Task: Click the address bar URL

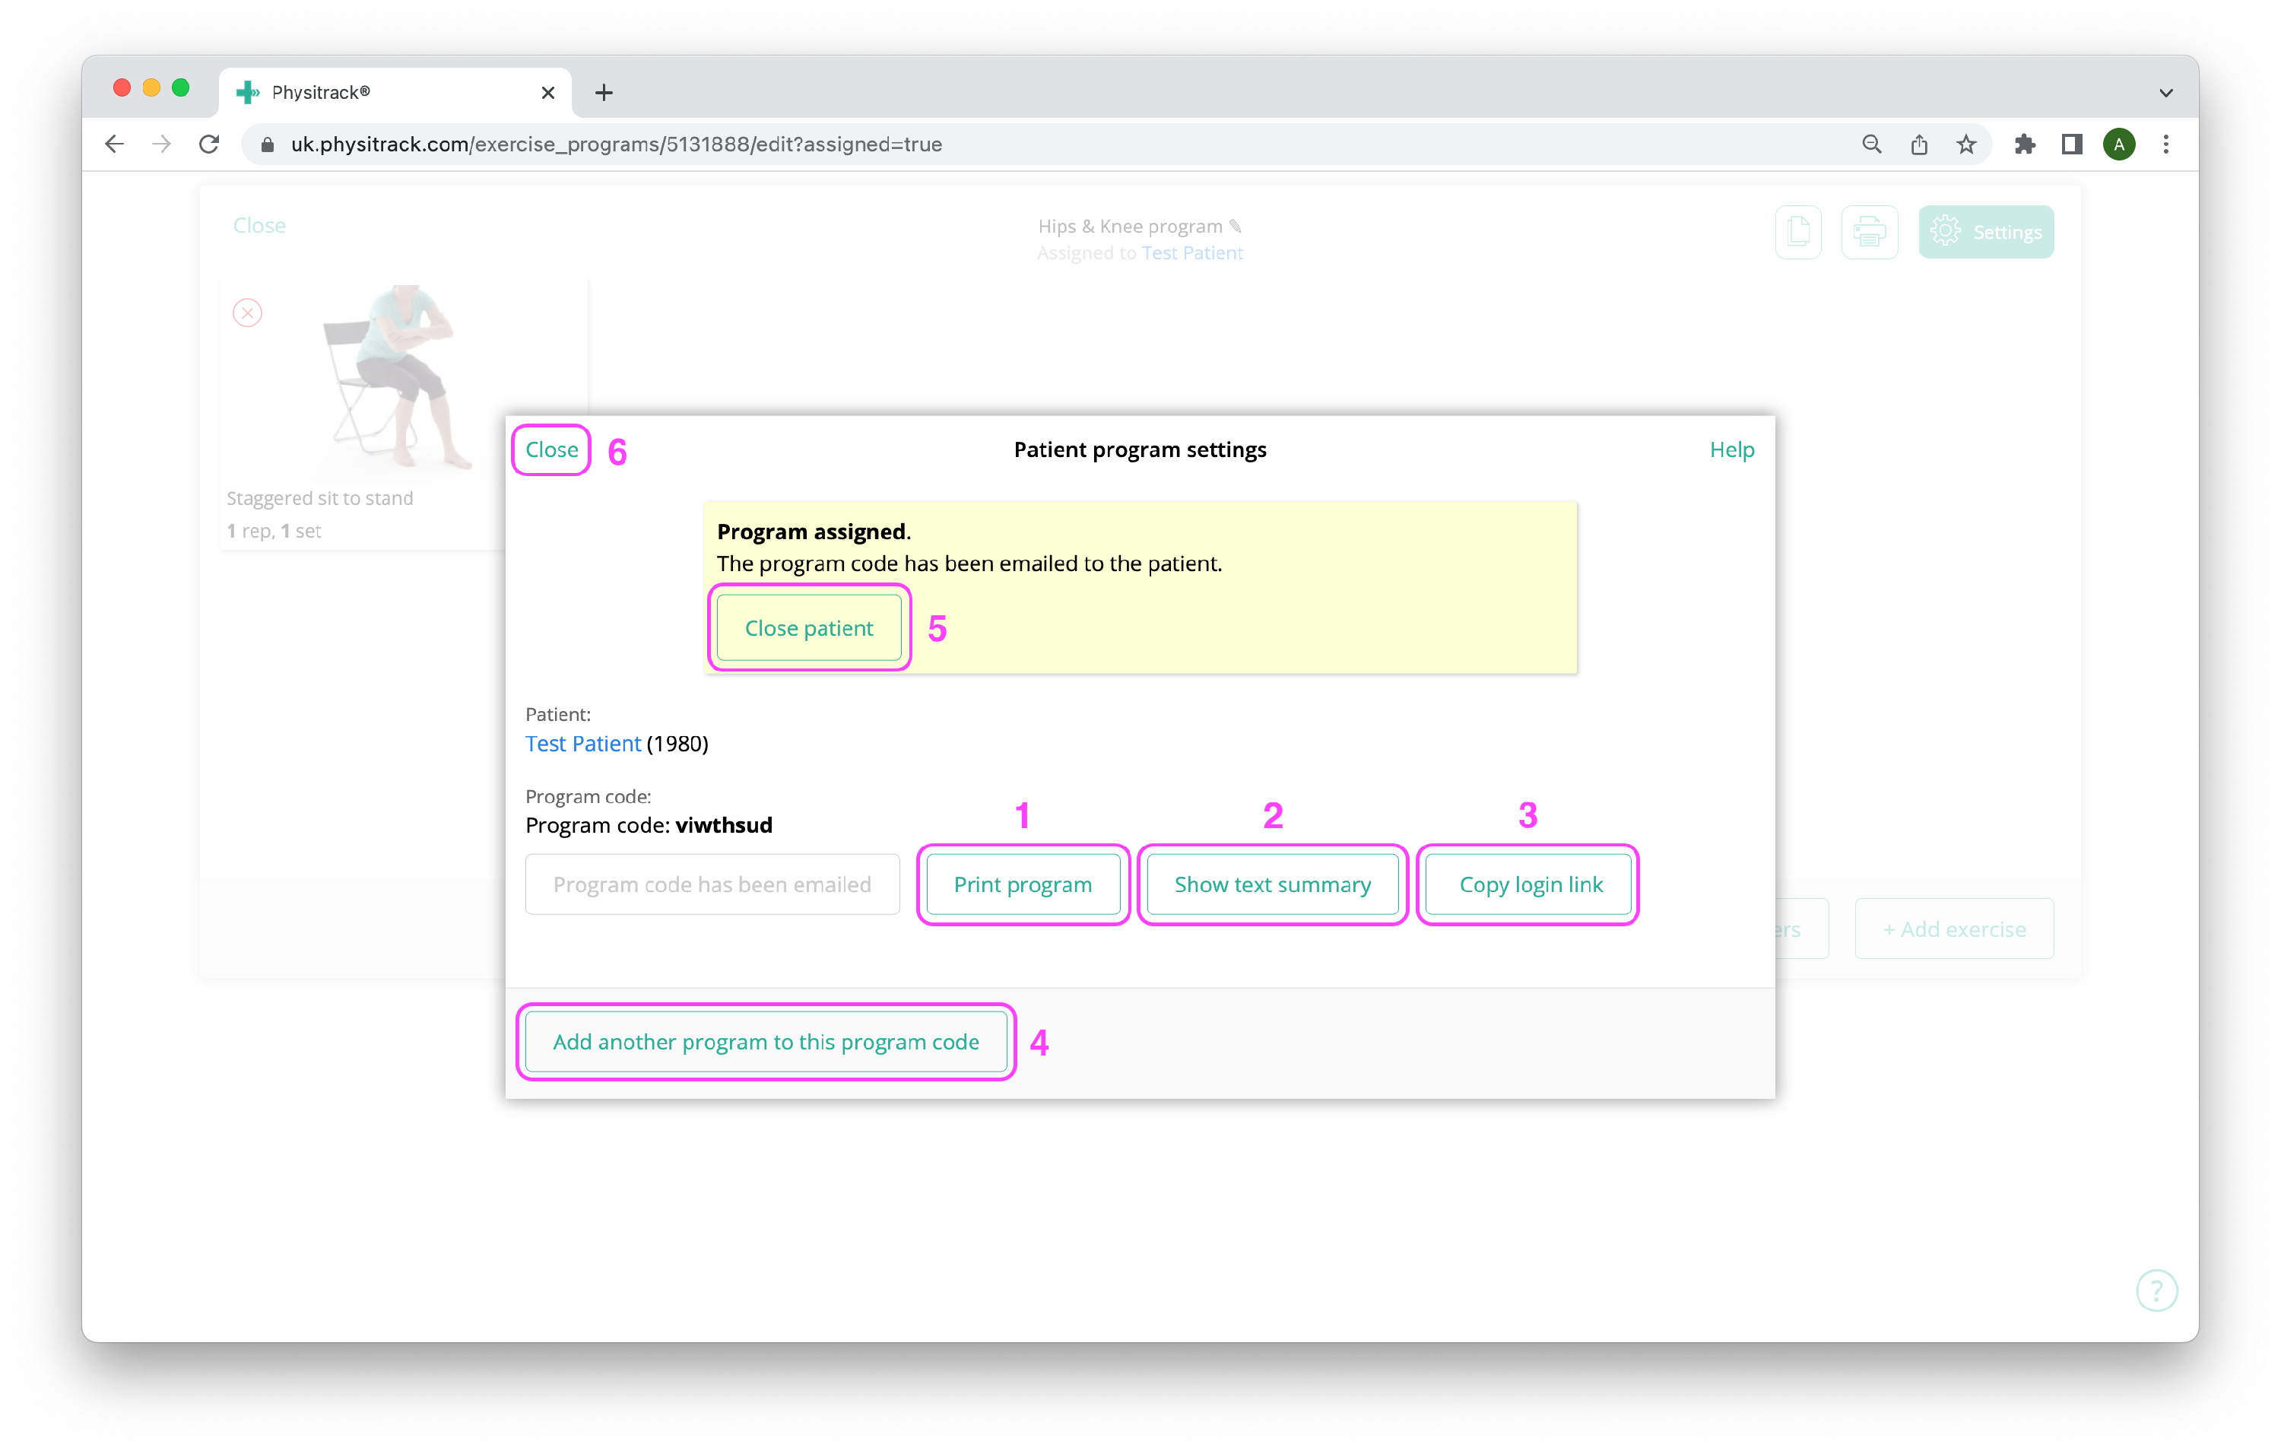Action: pos(616,144)
